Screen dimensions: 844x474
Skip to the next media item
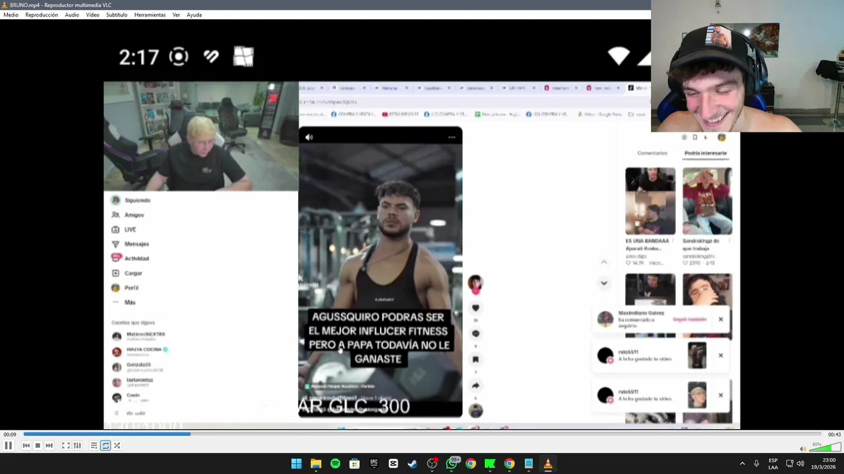tap(49, 446)
